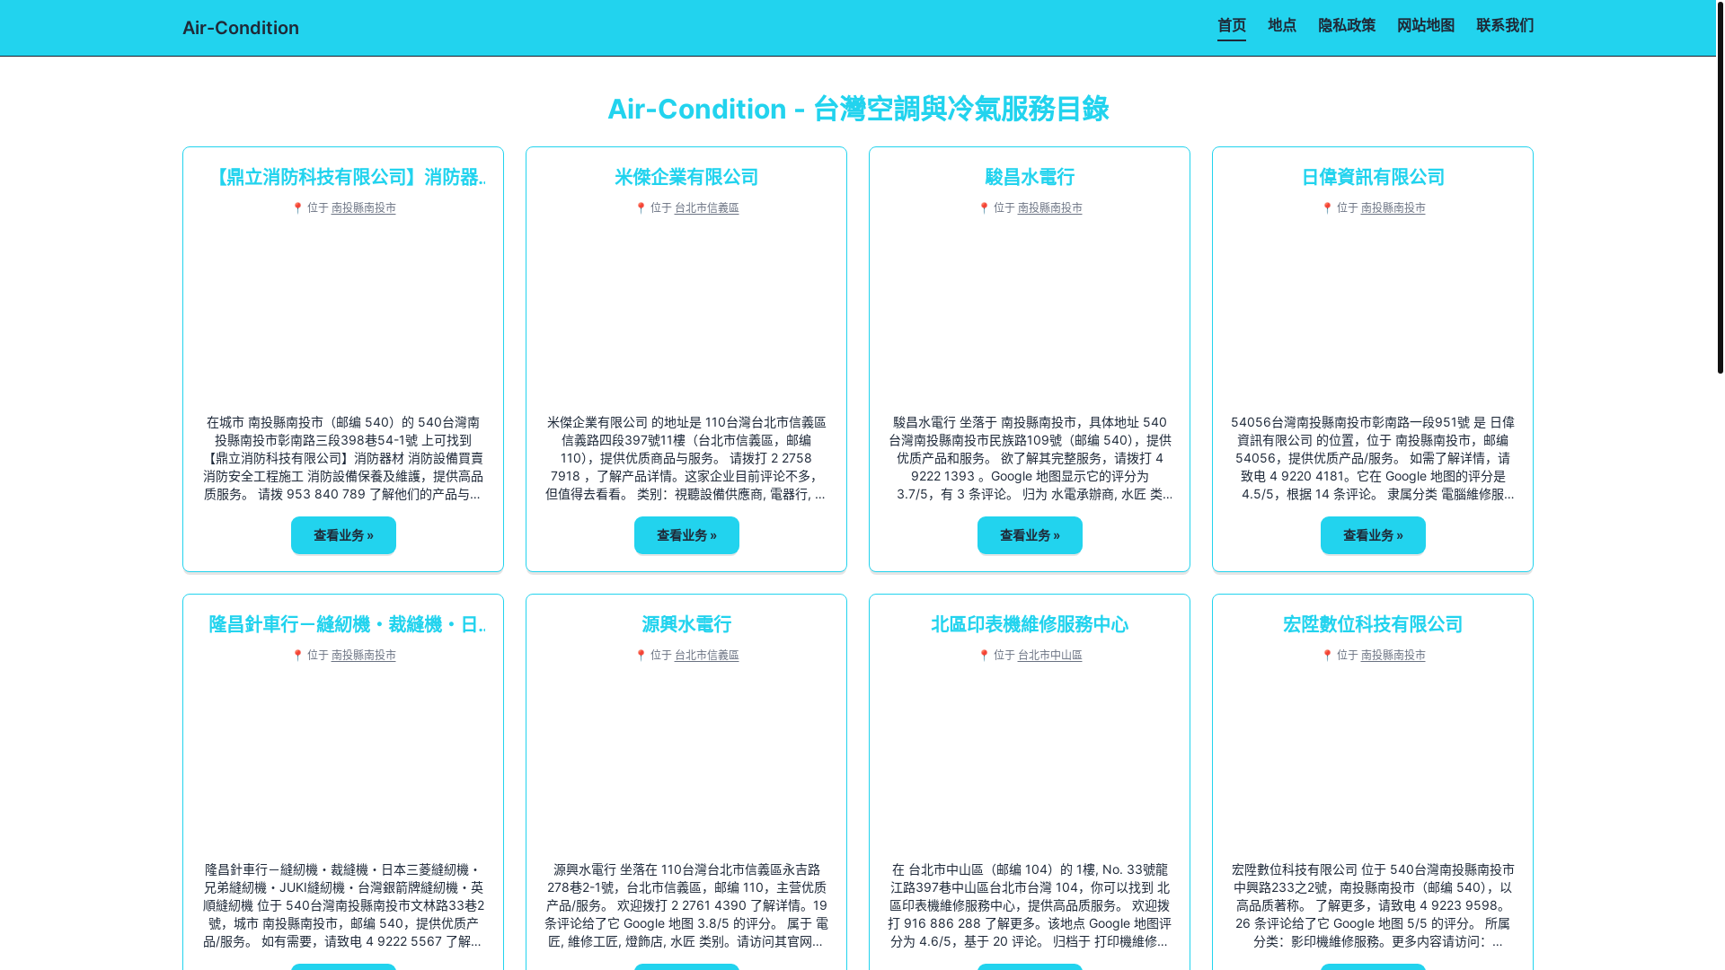Click 南投縣南投市 location under 駿昌水電行
Image resolution: width=1725 pixels, height=970 pixels.
point(1050,207)
